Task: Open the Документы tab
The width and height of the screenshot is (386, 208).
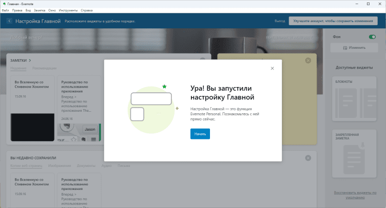Action: click(x=86, y=166)
